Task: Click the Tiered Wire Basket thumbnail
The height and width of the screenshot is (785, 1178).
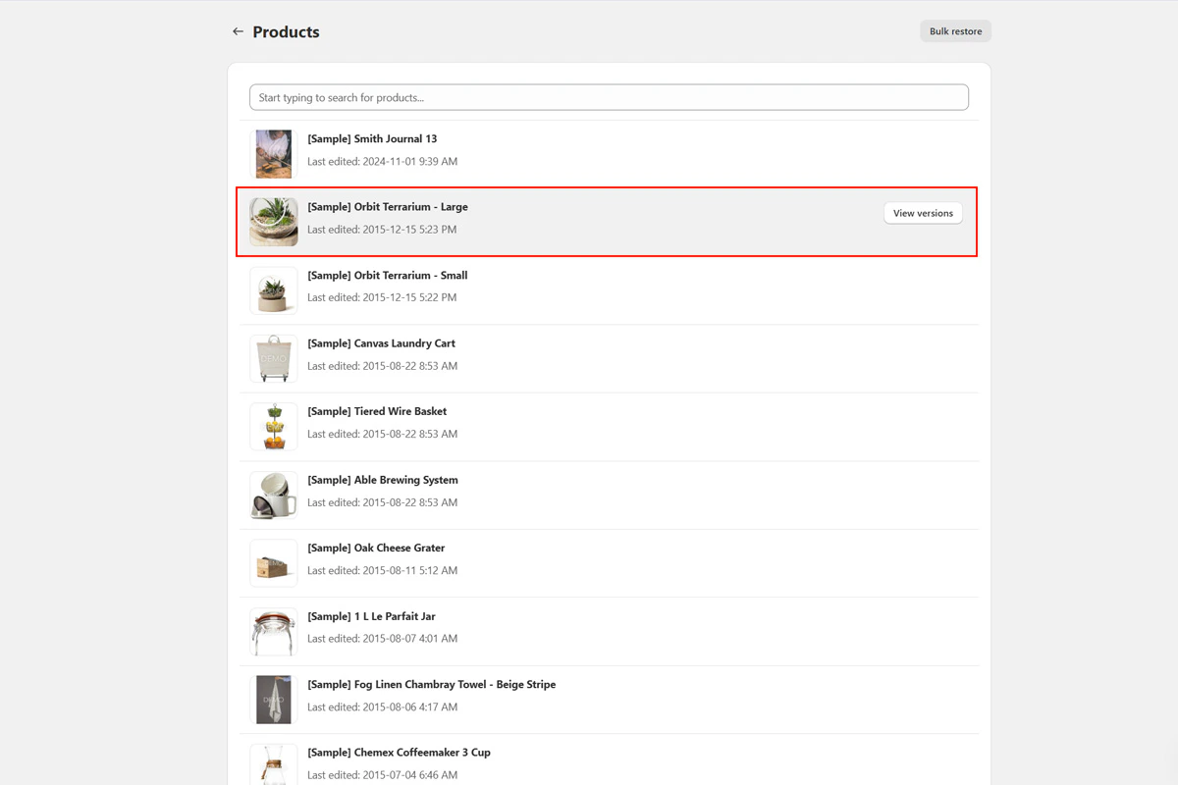Action: 273,426
